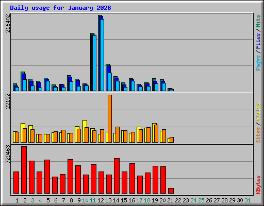Viewport: 264px width, 206px height.
Task: Click day 21 on the x-axis
Action: [x=170, y=200]
